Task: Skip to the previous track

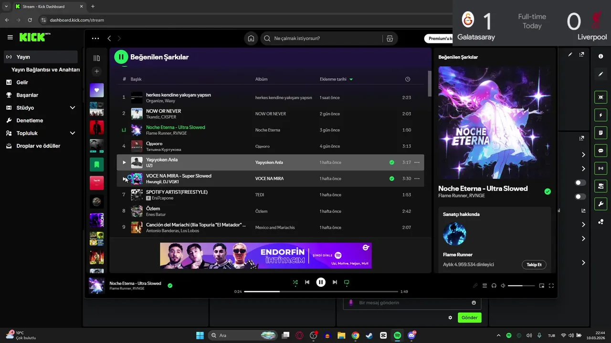Action: point(307,282)
